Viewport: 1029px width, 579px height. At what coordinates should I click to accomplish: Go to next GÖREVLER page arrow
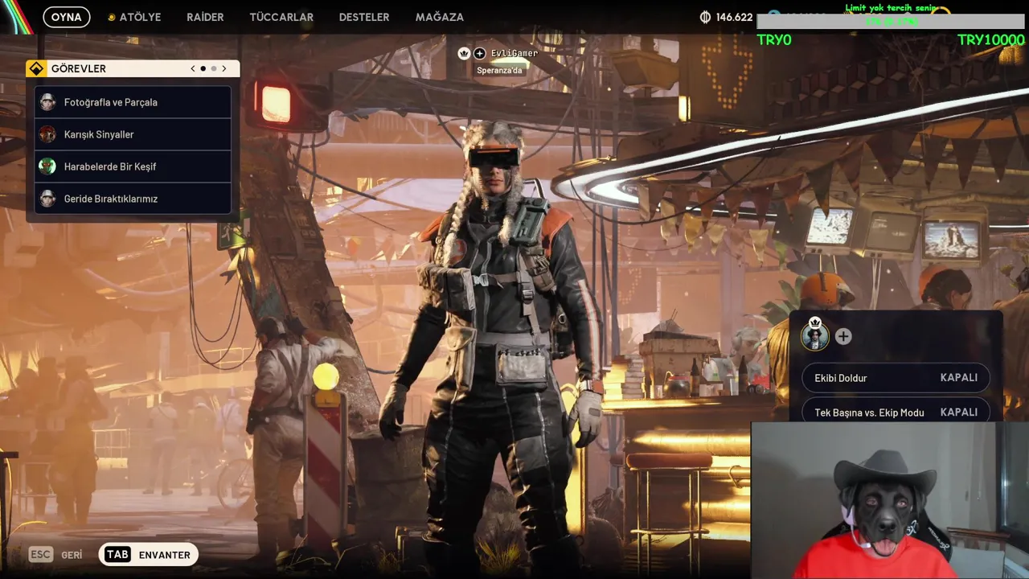(x=224, y=68)
